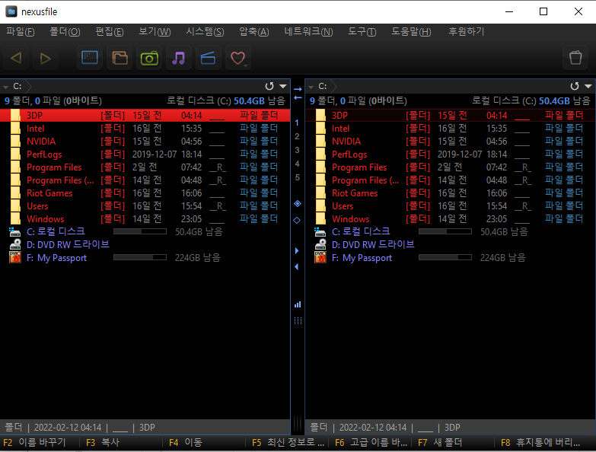Refresh the right panel
The width and height of the screenshot is (596, 452).
tap(575, 86)
